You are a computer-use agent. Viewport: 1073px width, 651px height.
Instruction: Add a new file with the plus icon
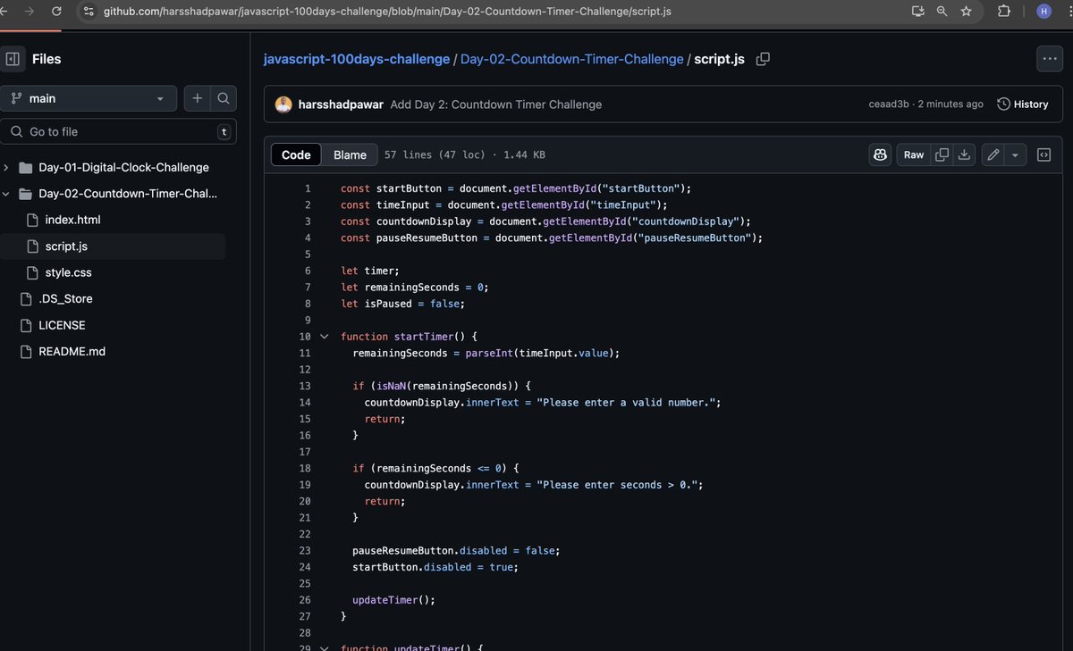(x=197, y=98)
